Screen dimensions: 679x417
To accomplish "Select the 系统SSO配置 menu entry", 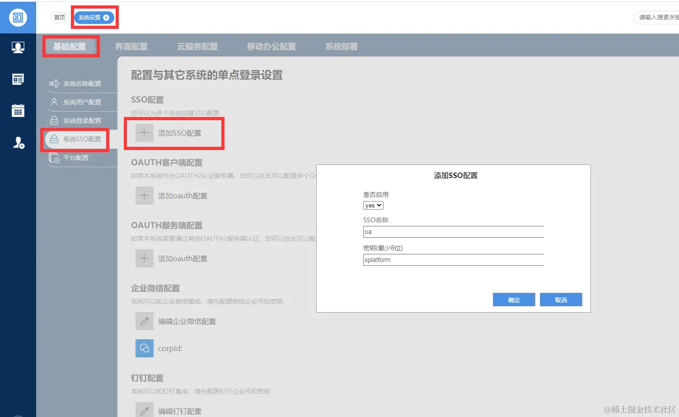I will coord(82,139).
